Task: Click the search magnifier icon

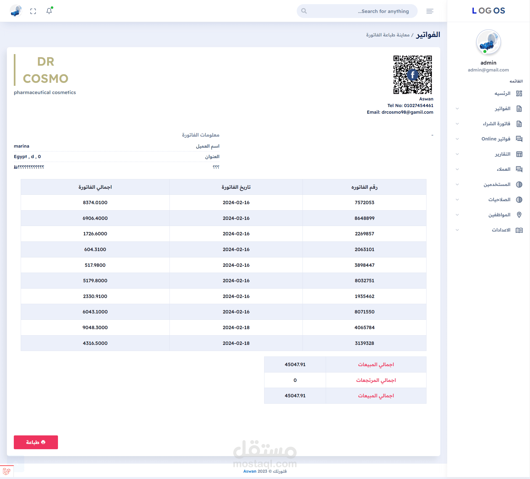Action: point(304,11)
